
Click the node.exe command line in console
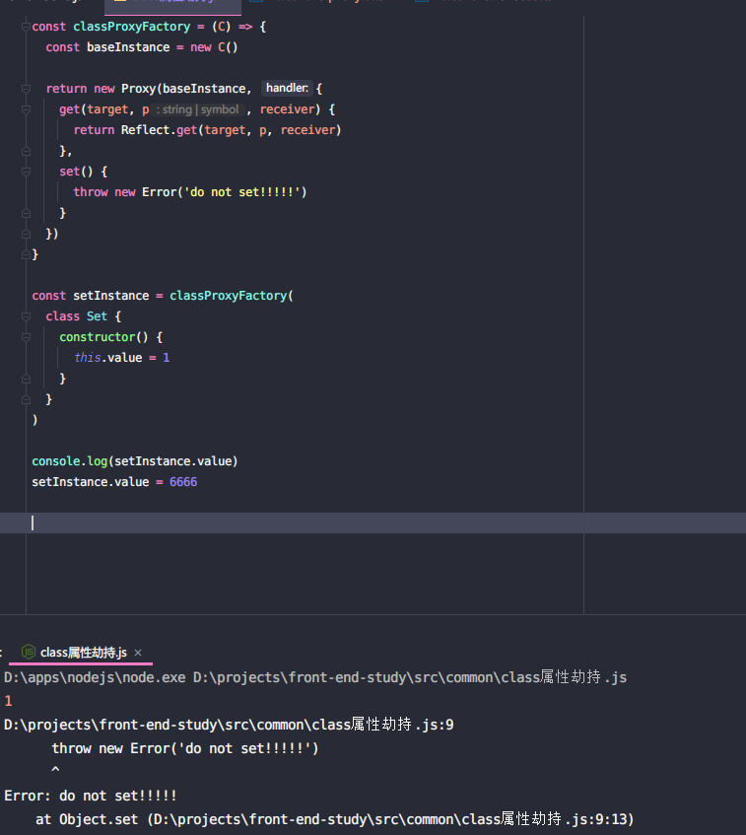click(315, 677)
